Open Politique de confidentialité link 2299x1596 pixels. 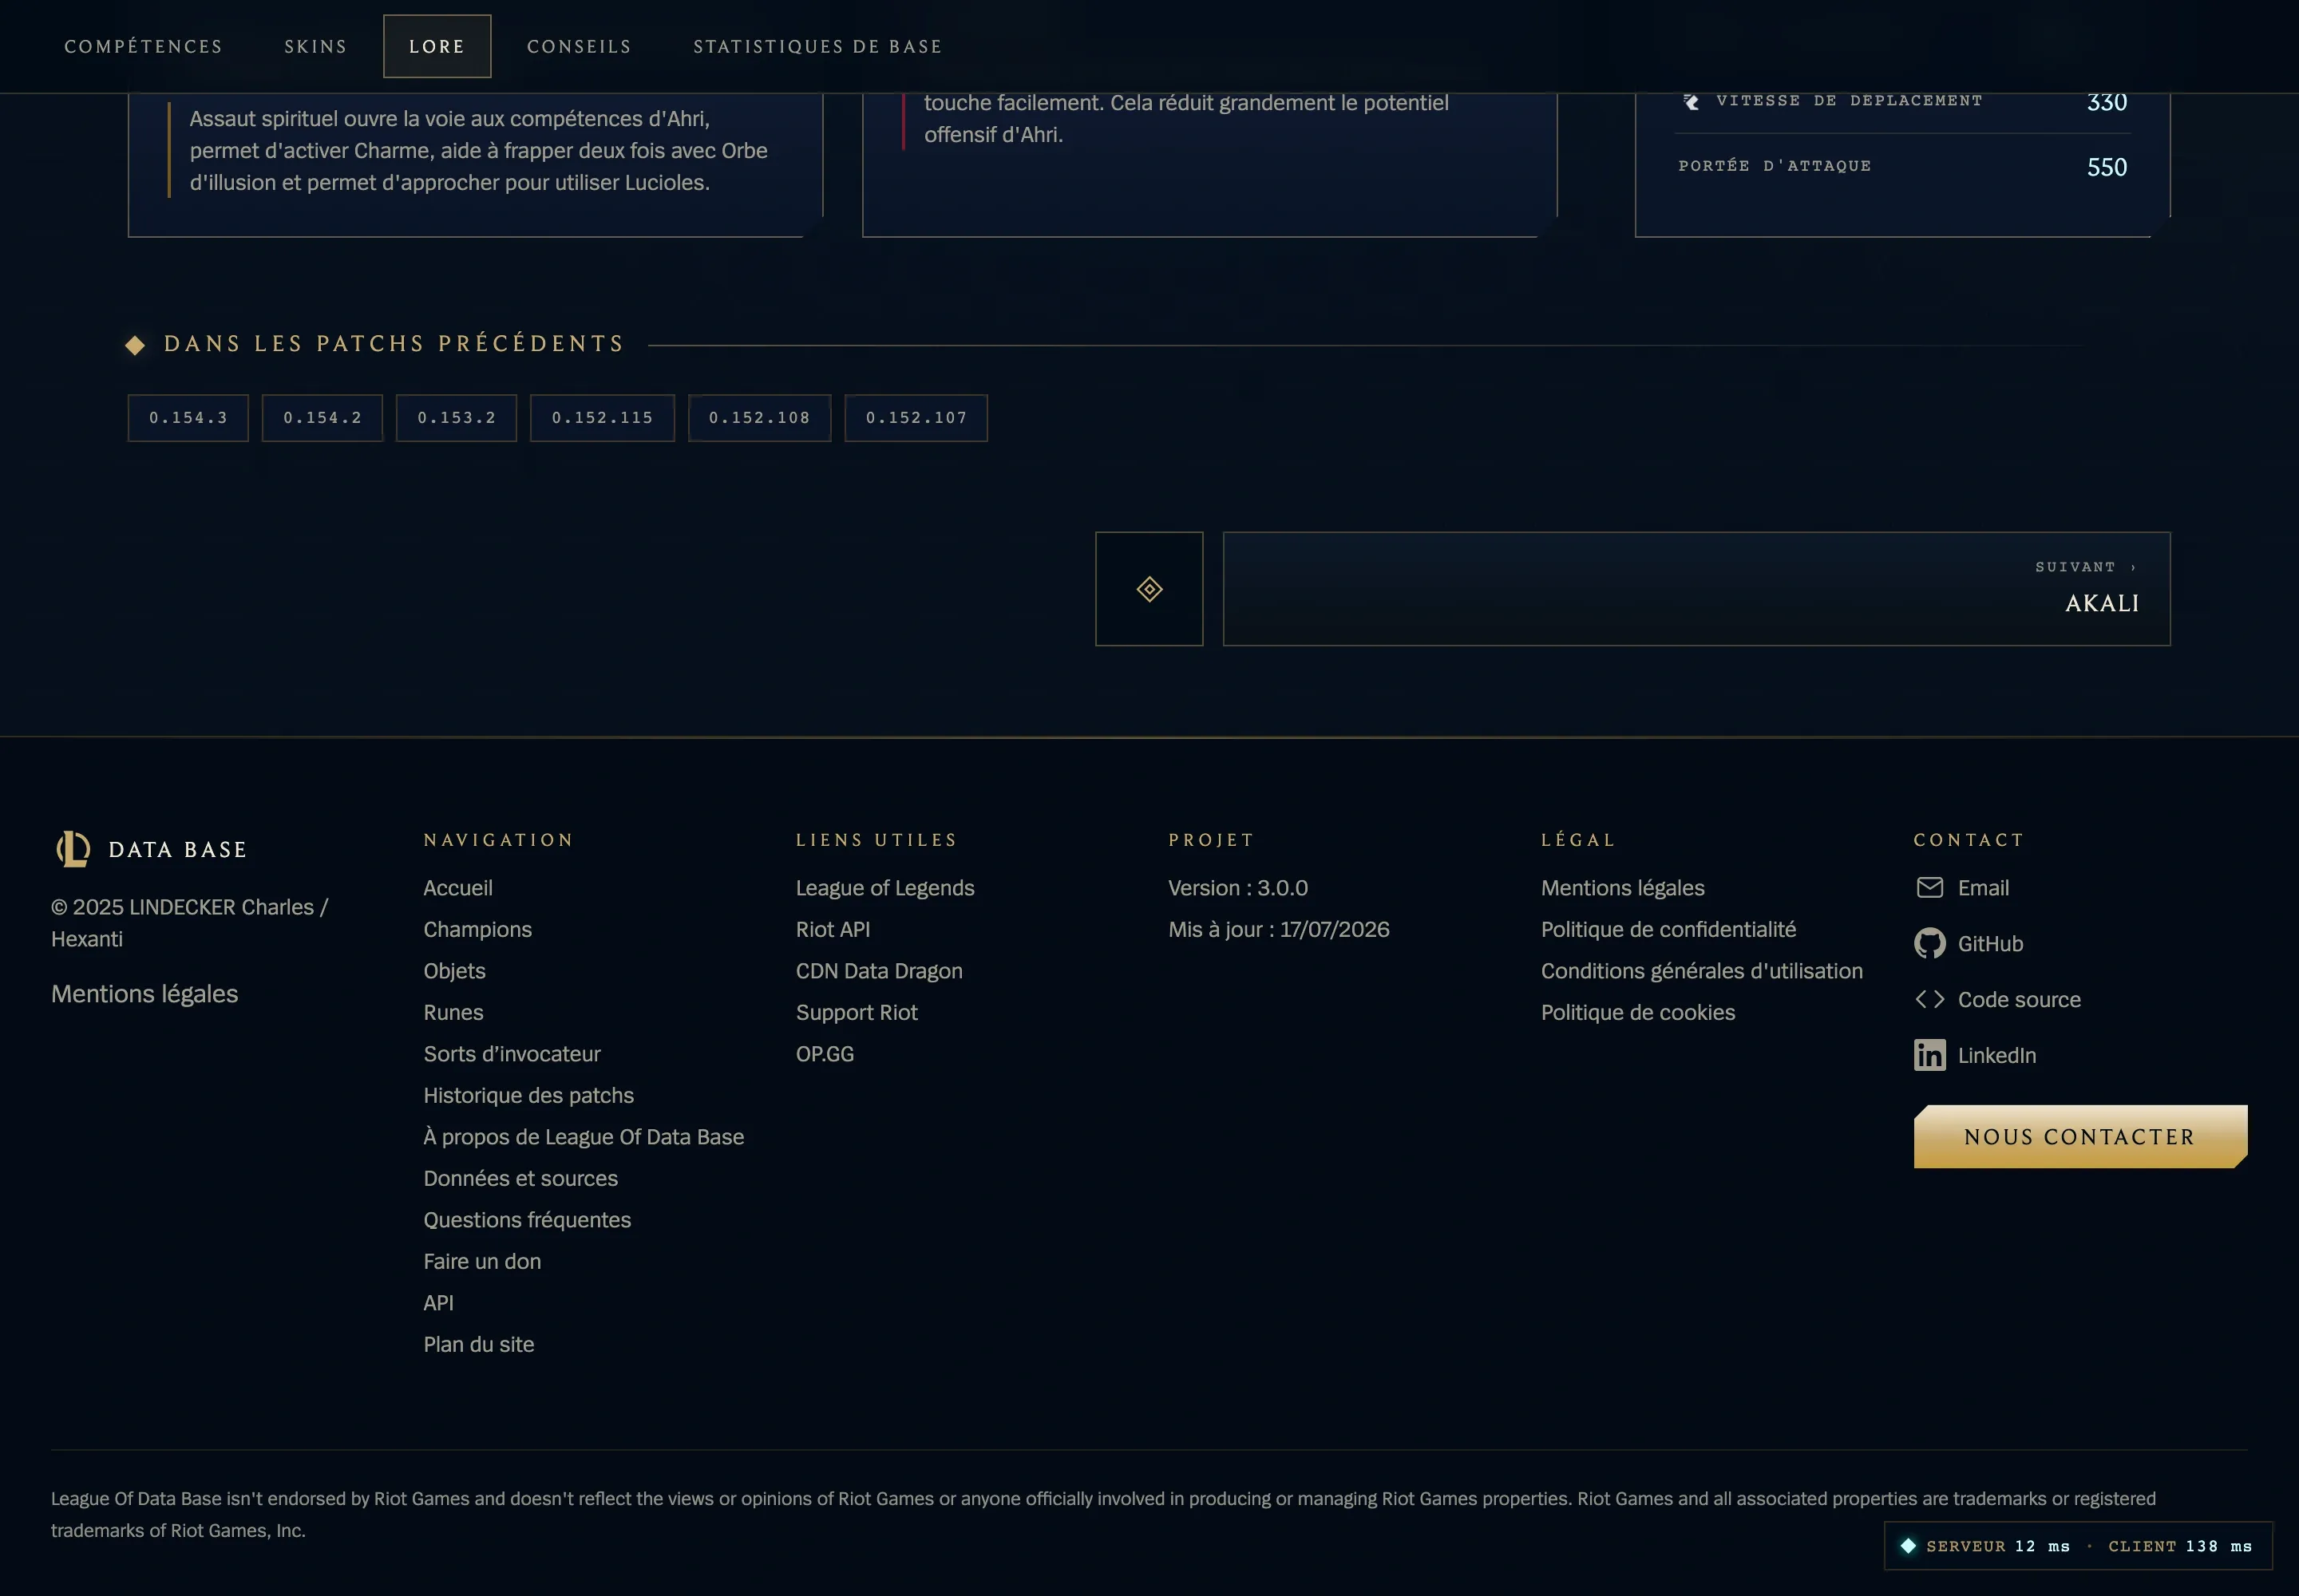pos(1668,930)
